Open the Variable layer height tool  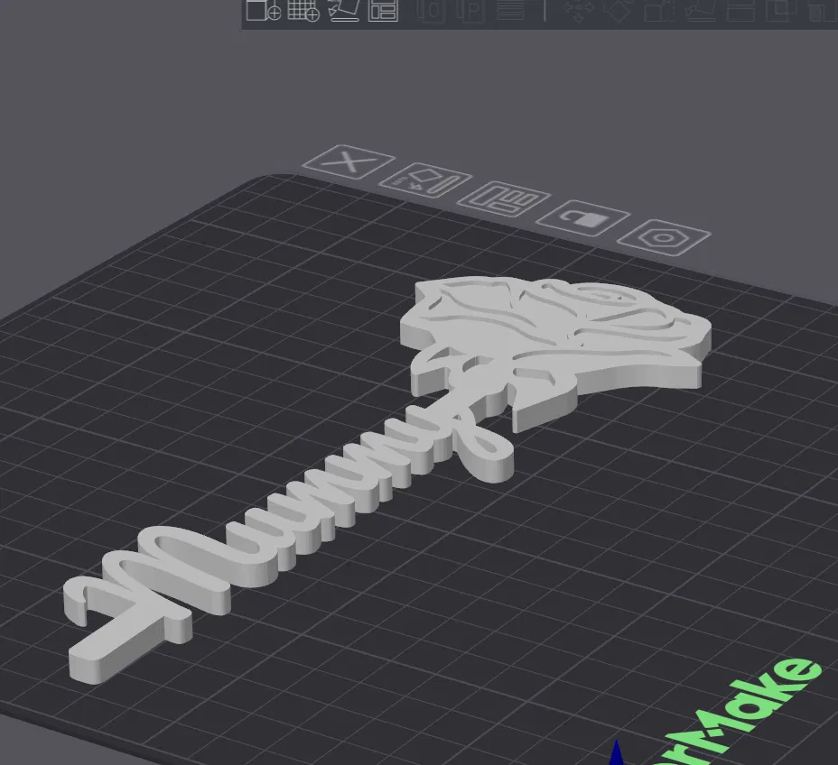510,10
